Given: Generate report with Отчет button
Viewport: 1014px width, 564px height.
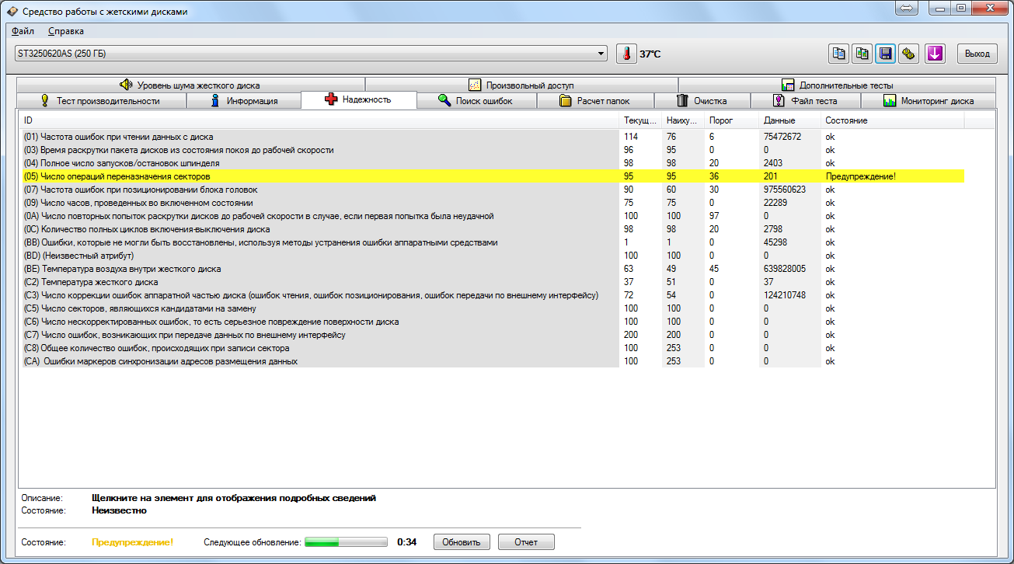Looking at the screenshot, I should pos(526,541).
